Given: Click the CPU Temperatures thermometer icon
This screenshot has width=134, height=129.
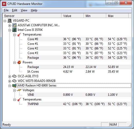Looking at the screenshot, I should (x=19, y=35).
